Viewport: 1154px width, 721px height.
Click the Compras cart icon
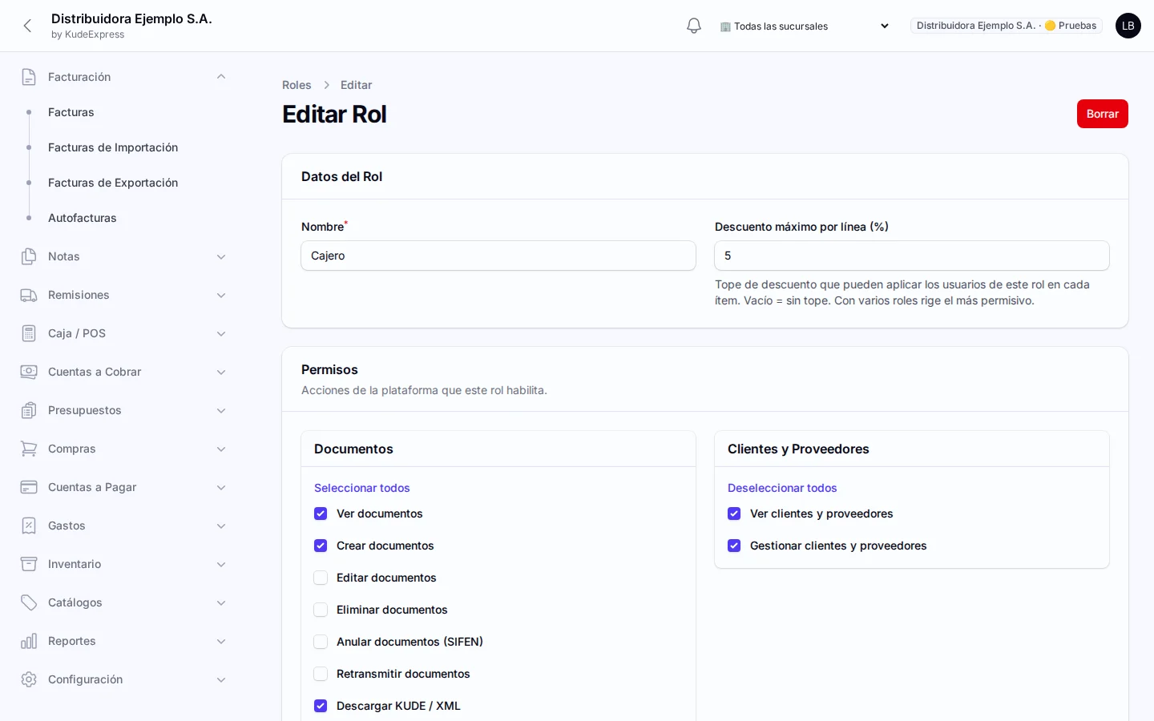[29, 449]
